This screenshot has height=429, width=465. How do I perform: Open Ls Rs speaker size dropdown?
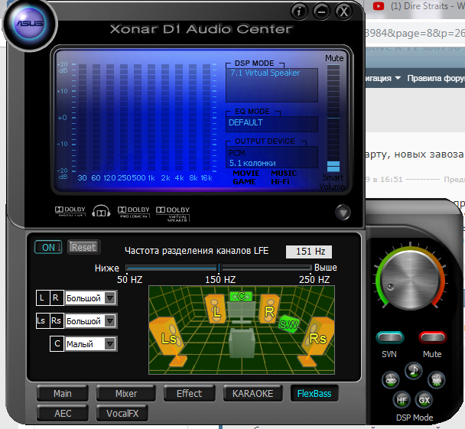91,321
